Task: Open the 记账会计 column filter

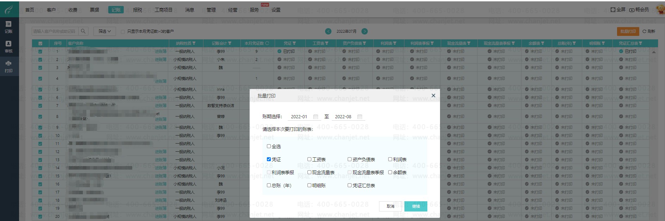Action: click(x=230, y=43)
